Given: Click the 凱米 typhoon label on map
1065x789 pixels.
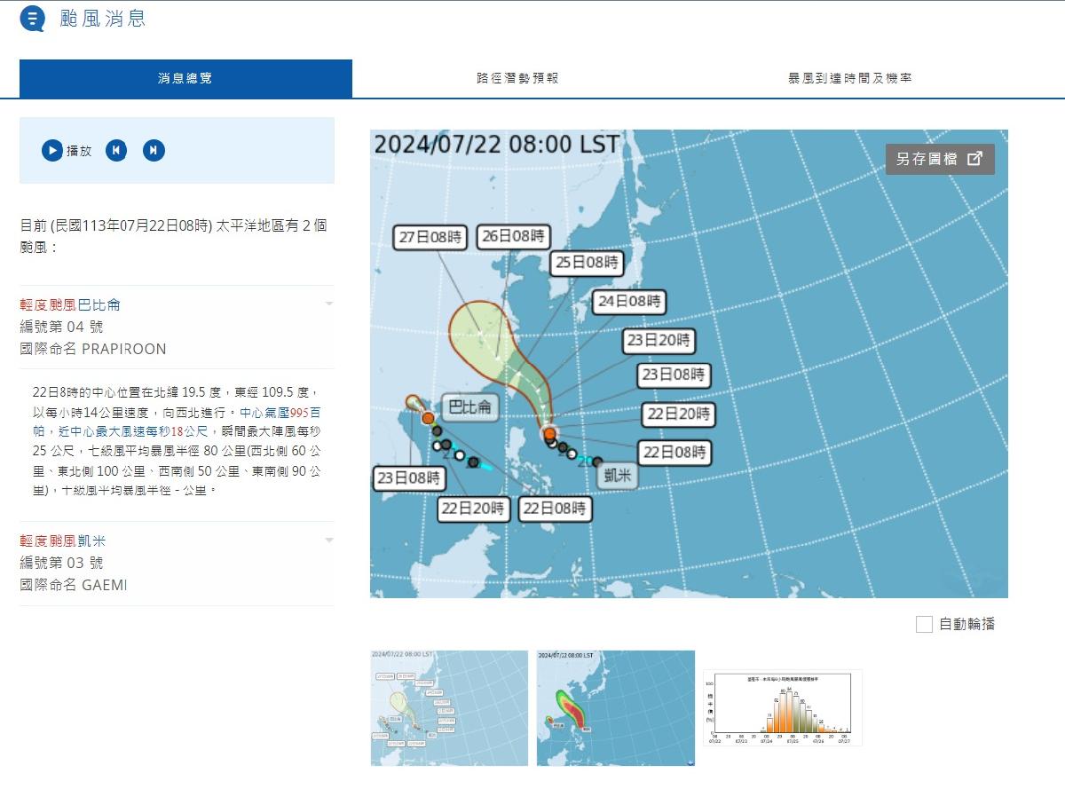Looking at the screenshot, I should coord(617,476).
